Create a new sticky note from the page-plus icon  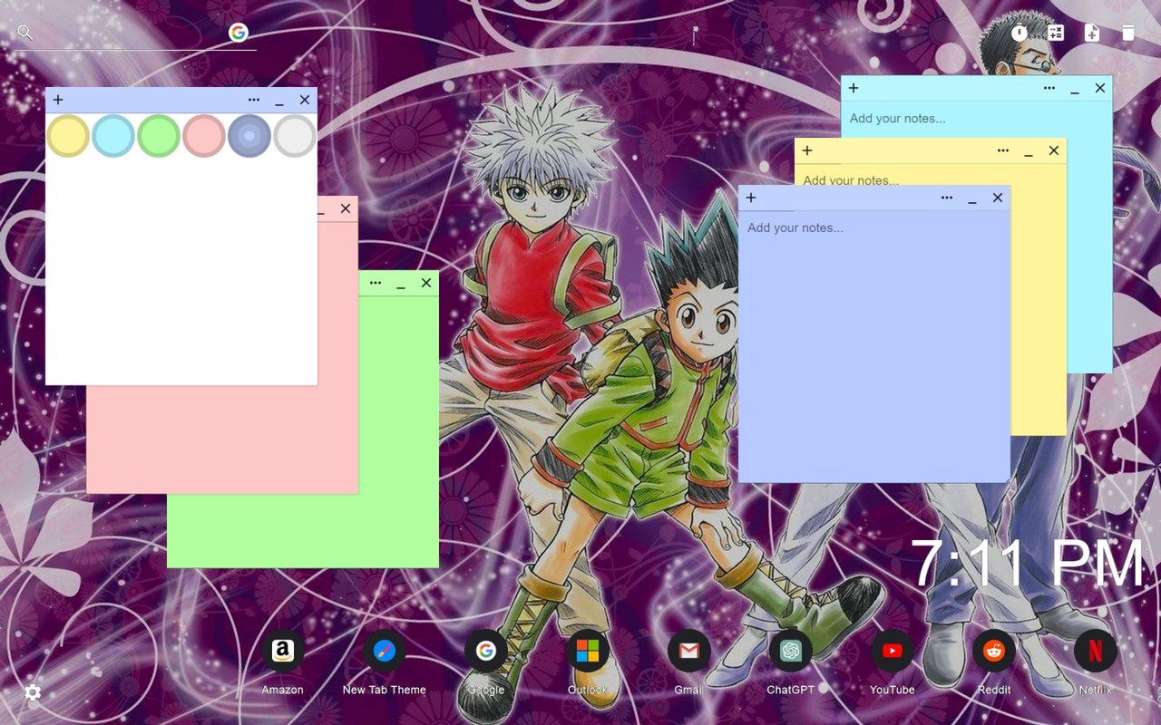click(x=1092, y=33)
